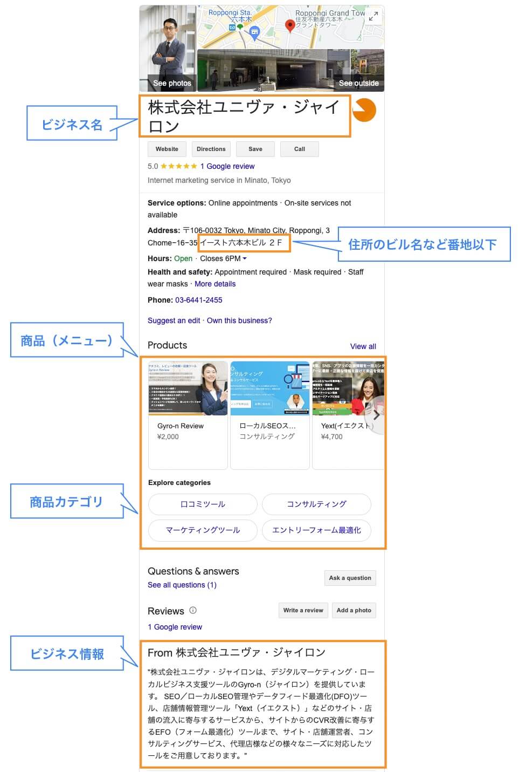
Task: Click the Ask a question button
Action: point(350,578)
